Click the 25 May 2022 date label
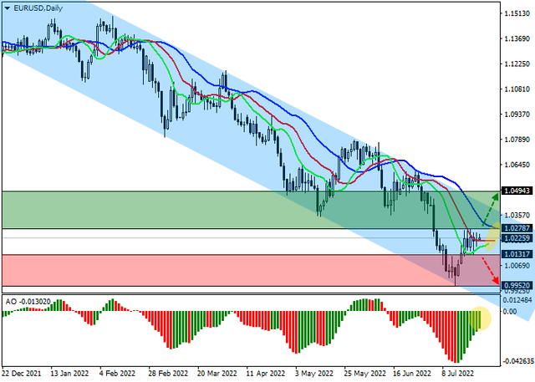The image size is (535, 382). 364,374
